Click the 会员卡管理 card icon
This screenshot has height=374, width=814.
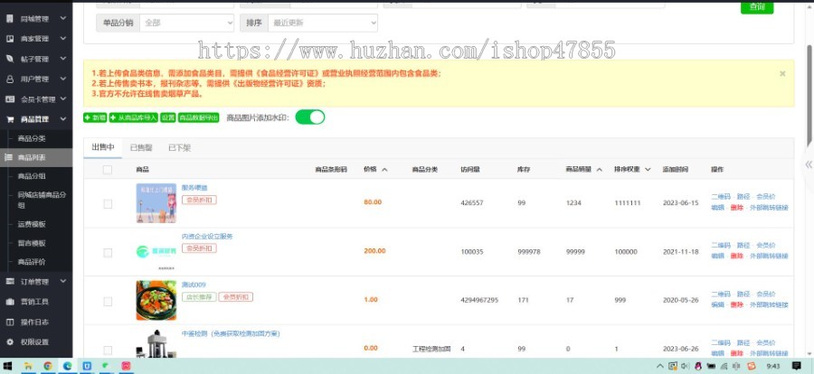[10, 99]
